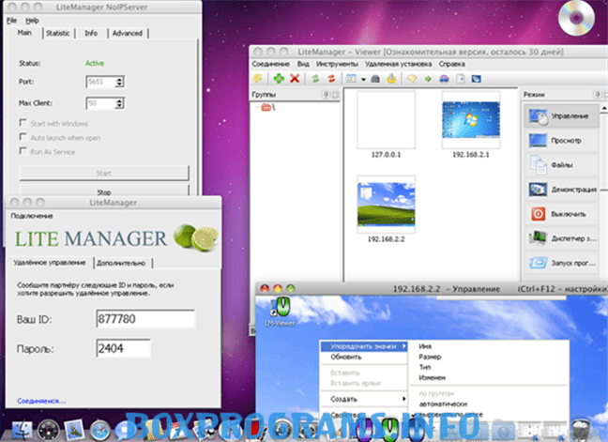
Task: Click the Start button in NoIPServer
Action: click(104, 174)
